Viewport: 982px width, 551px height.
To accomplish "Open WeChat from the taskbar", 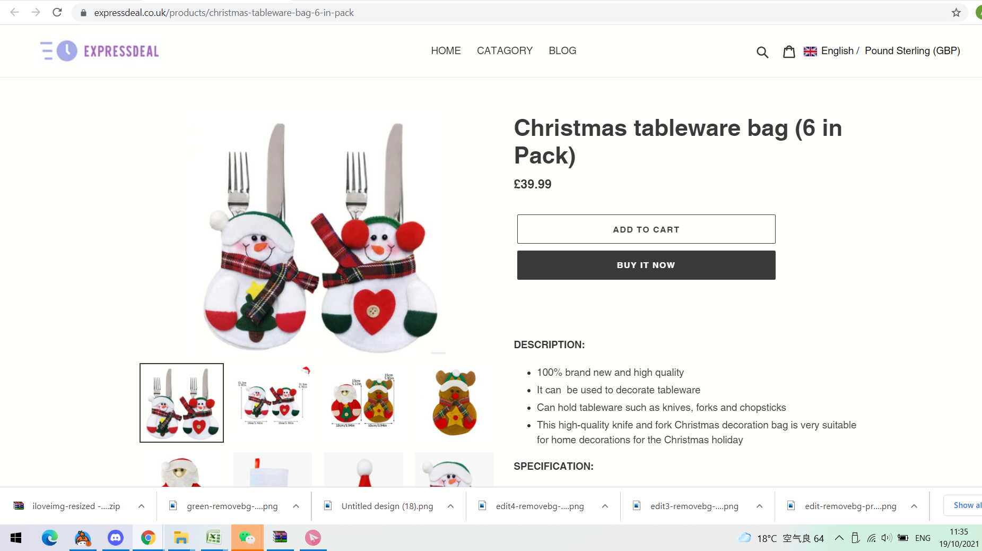I will [247, 538].
